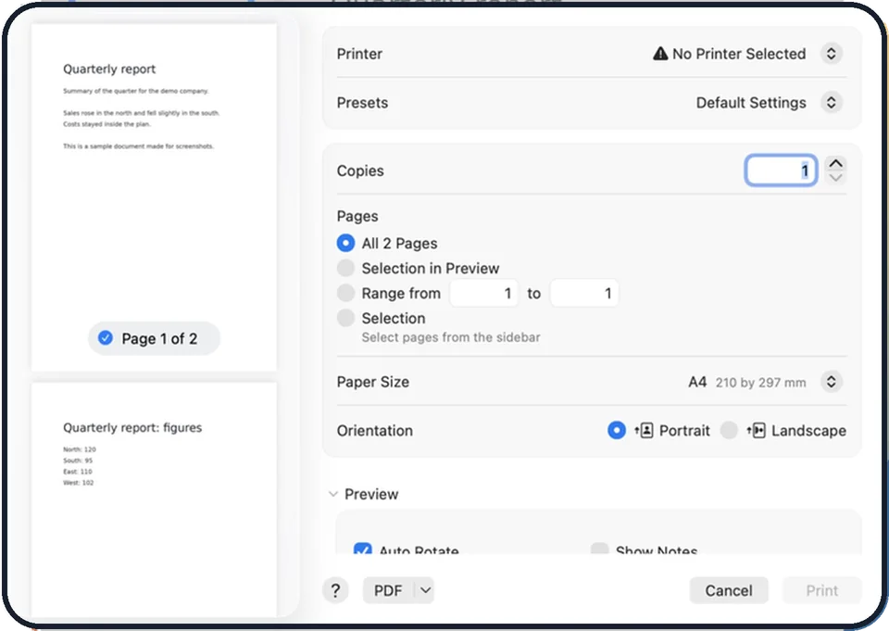This screenshot has width=889, height=631.
Task: Click the Range to end page field
Action: tap(584, 294)
